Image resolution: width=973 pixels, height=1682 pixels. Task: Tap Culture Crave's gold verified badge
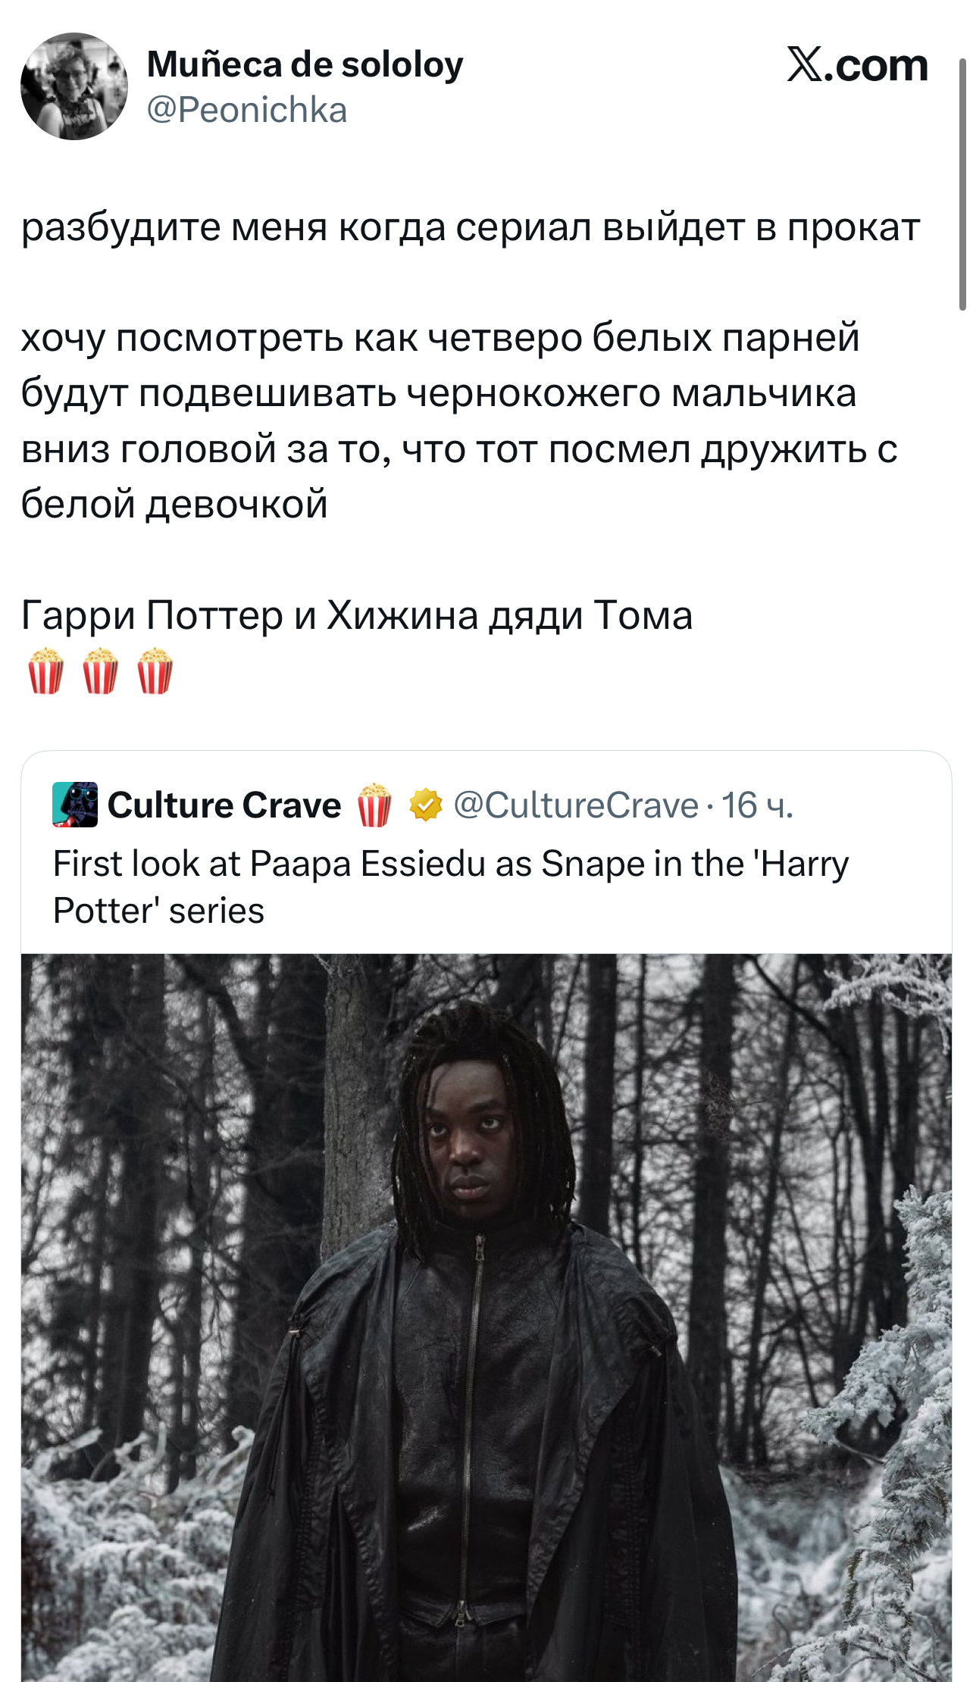coord(426,805)
